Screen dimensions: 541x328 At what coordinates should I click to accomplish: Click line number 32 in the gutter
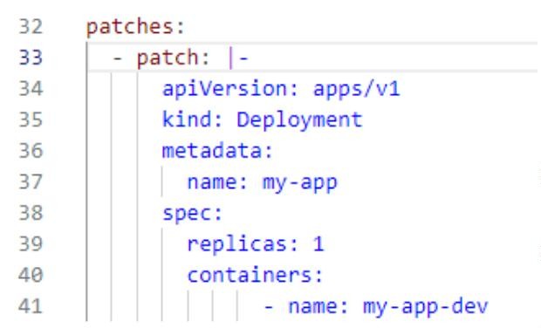pyautogui.click(x=31, y=26)
